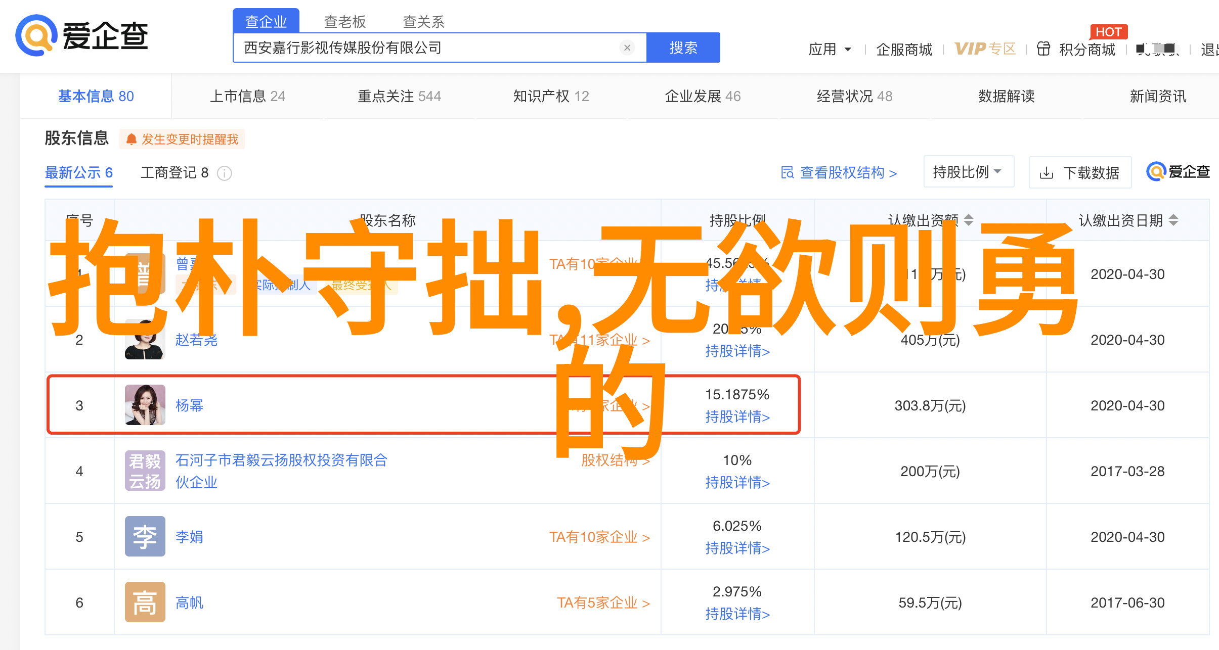The width and height of the screenshot is (1219, 650).
Task: Open 持股详情 under 2.975%
Action: pos(737,614)
